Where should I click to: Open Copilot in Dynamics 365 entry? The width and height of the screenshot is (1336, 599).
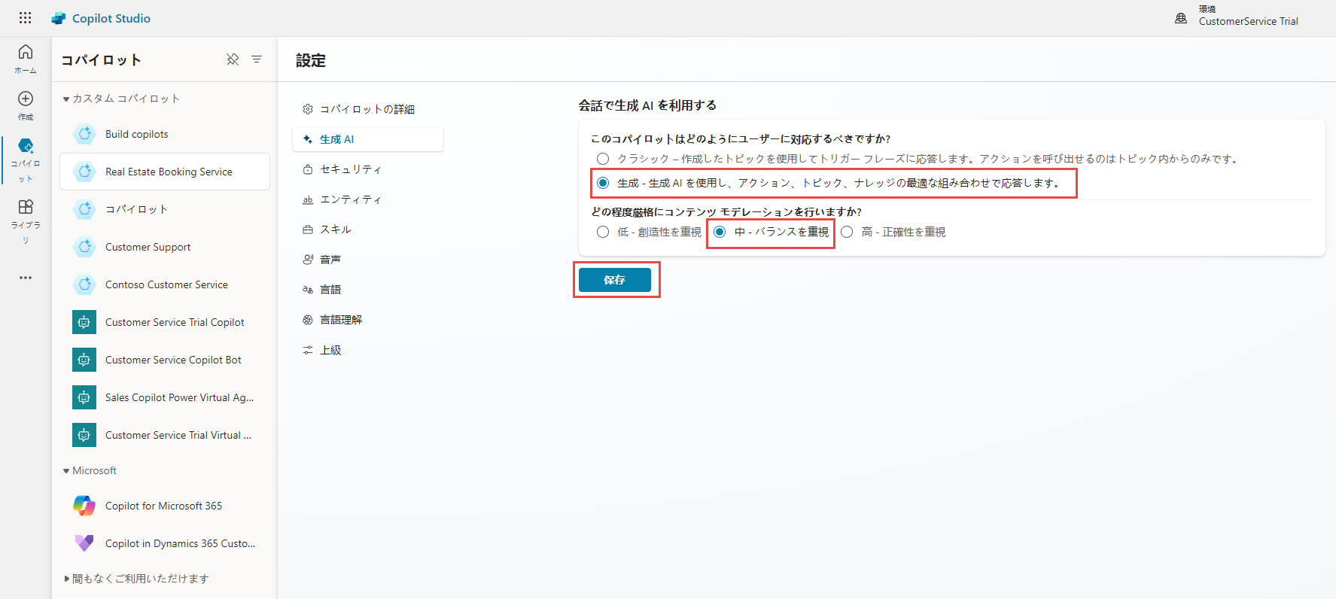coord(165,543)
